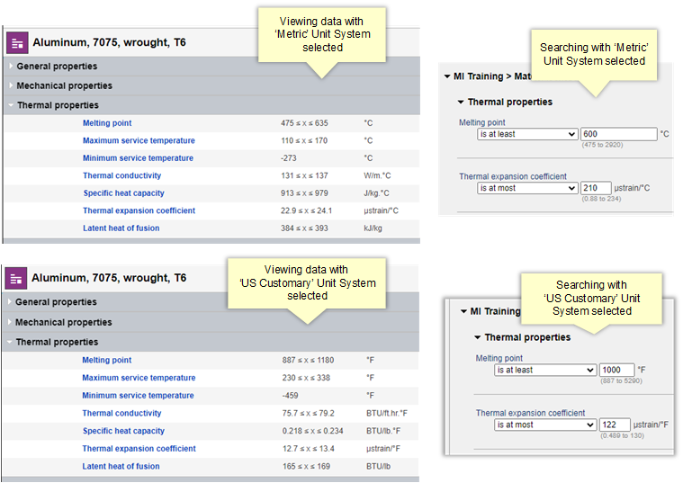Collapse Thermal properties in the Metric datasheet
The width and height of the screenshot is (683, 483).
pos(10,105)
